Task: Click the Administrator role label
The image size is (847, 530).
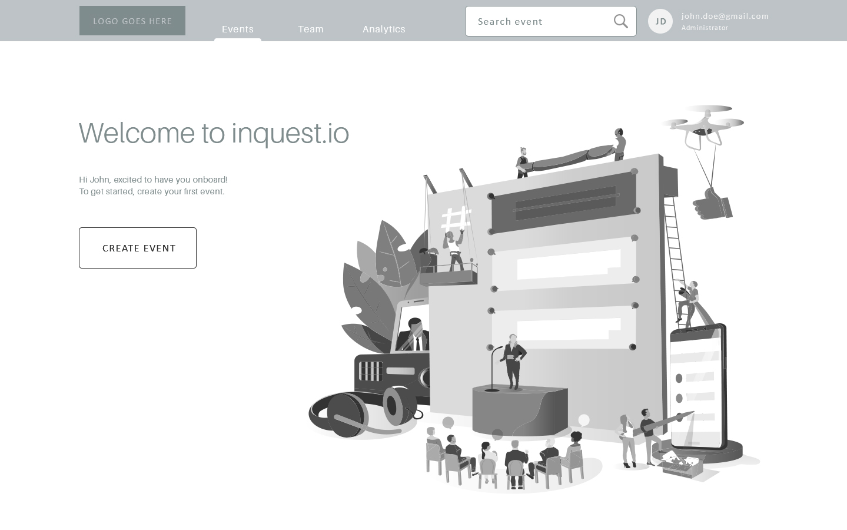Action: pyautogui.click(x=705, y=28)
